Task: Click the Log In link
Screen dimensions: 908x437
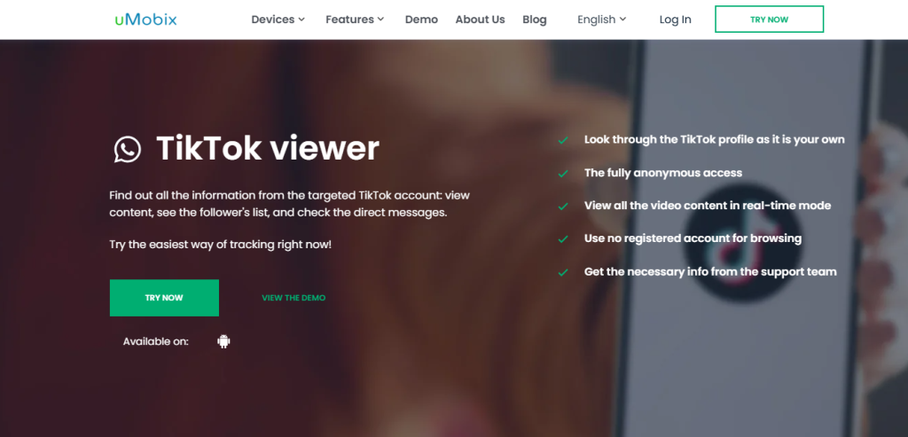Action: point(675,20)
